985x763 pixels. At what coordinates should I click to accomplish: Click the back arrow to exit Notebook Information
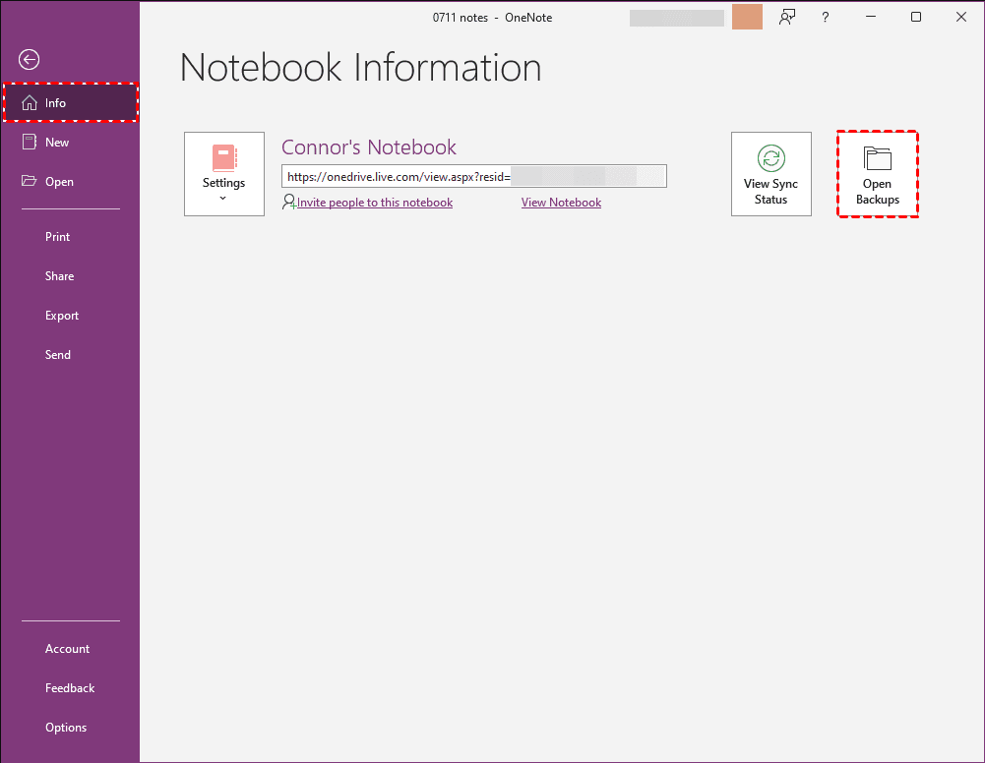(29, 60)
